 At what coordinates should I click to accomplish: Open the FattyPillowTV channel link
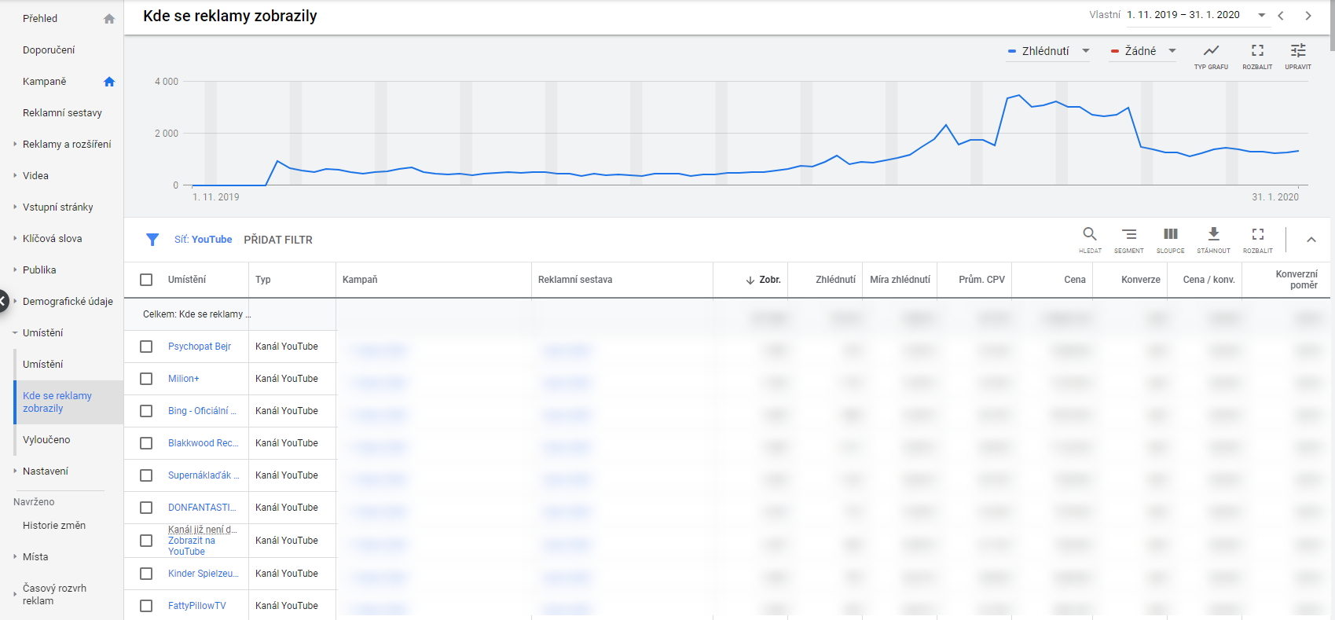(x=197, y=606)
